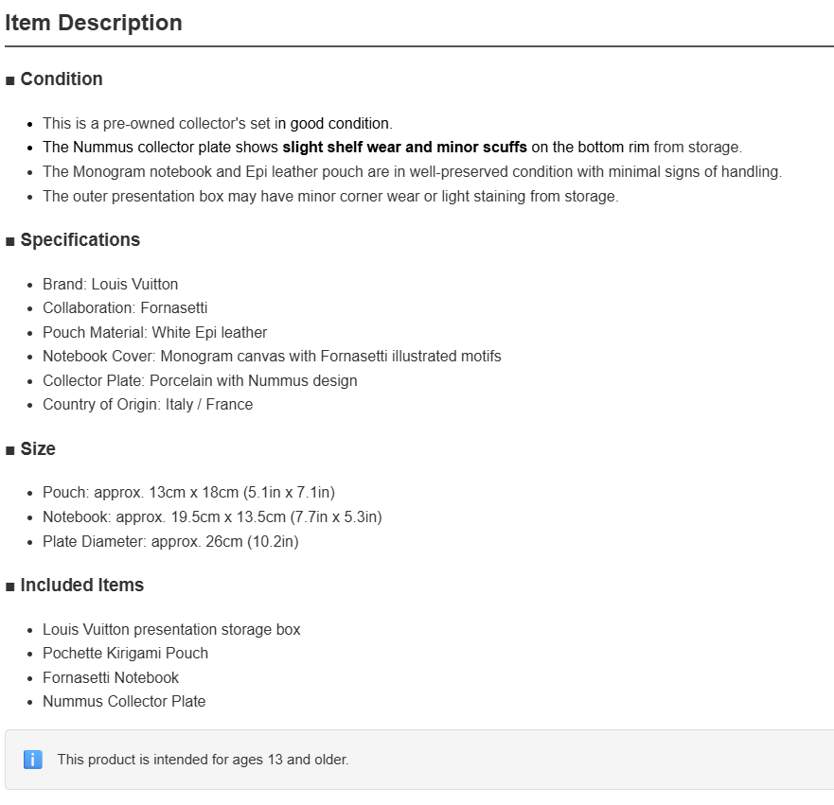
Task: Click Pochette Kirigami Pouch list item
Action: (126, 653)
